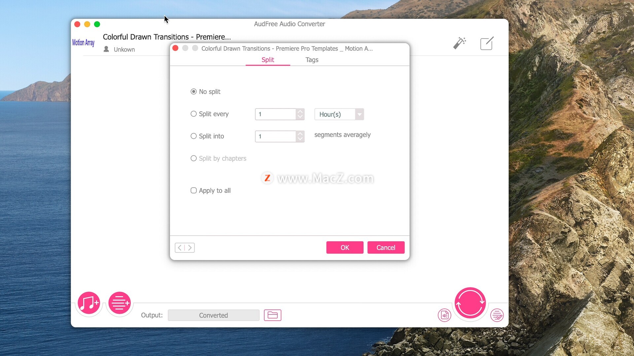Viewport: 634px width, 356px height.
Task: Close the split dialog with red button
Action: (x=176, y=48)
